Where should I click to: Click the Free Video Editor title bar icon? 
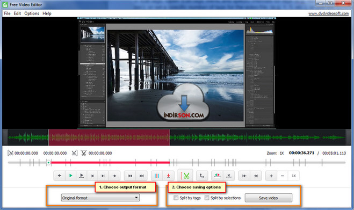[x=5, y=4]
